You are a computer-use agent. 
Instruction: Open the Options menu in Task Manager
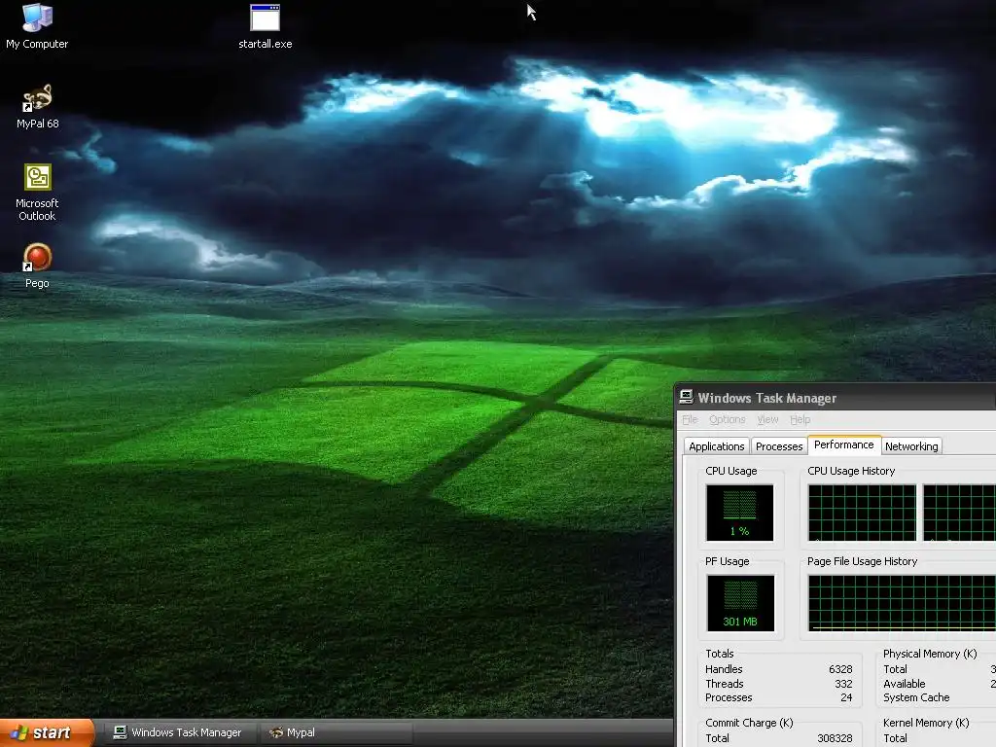pos(728,419)
